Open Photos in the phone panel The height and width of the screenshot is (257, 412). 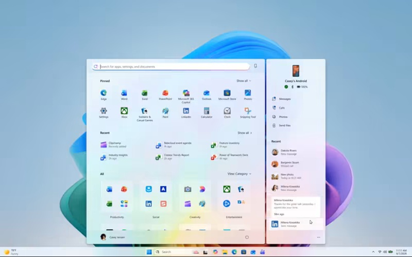click(x=280, y=117)
